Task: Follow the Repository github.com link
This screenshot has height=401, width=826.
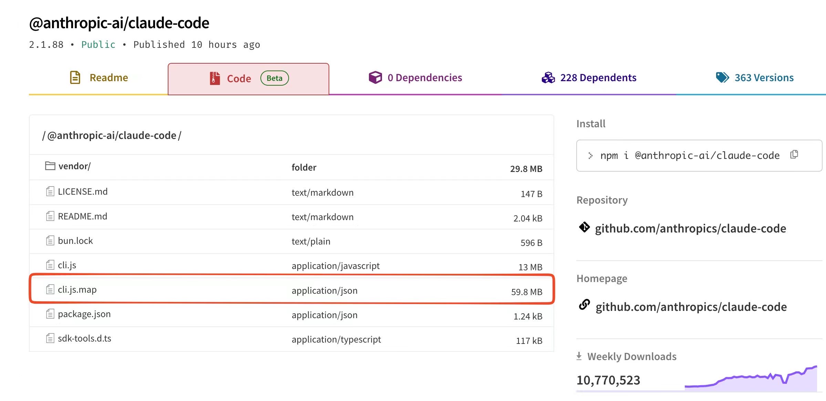Action: (x=690, y=228)
